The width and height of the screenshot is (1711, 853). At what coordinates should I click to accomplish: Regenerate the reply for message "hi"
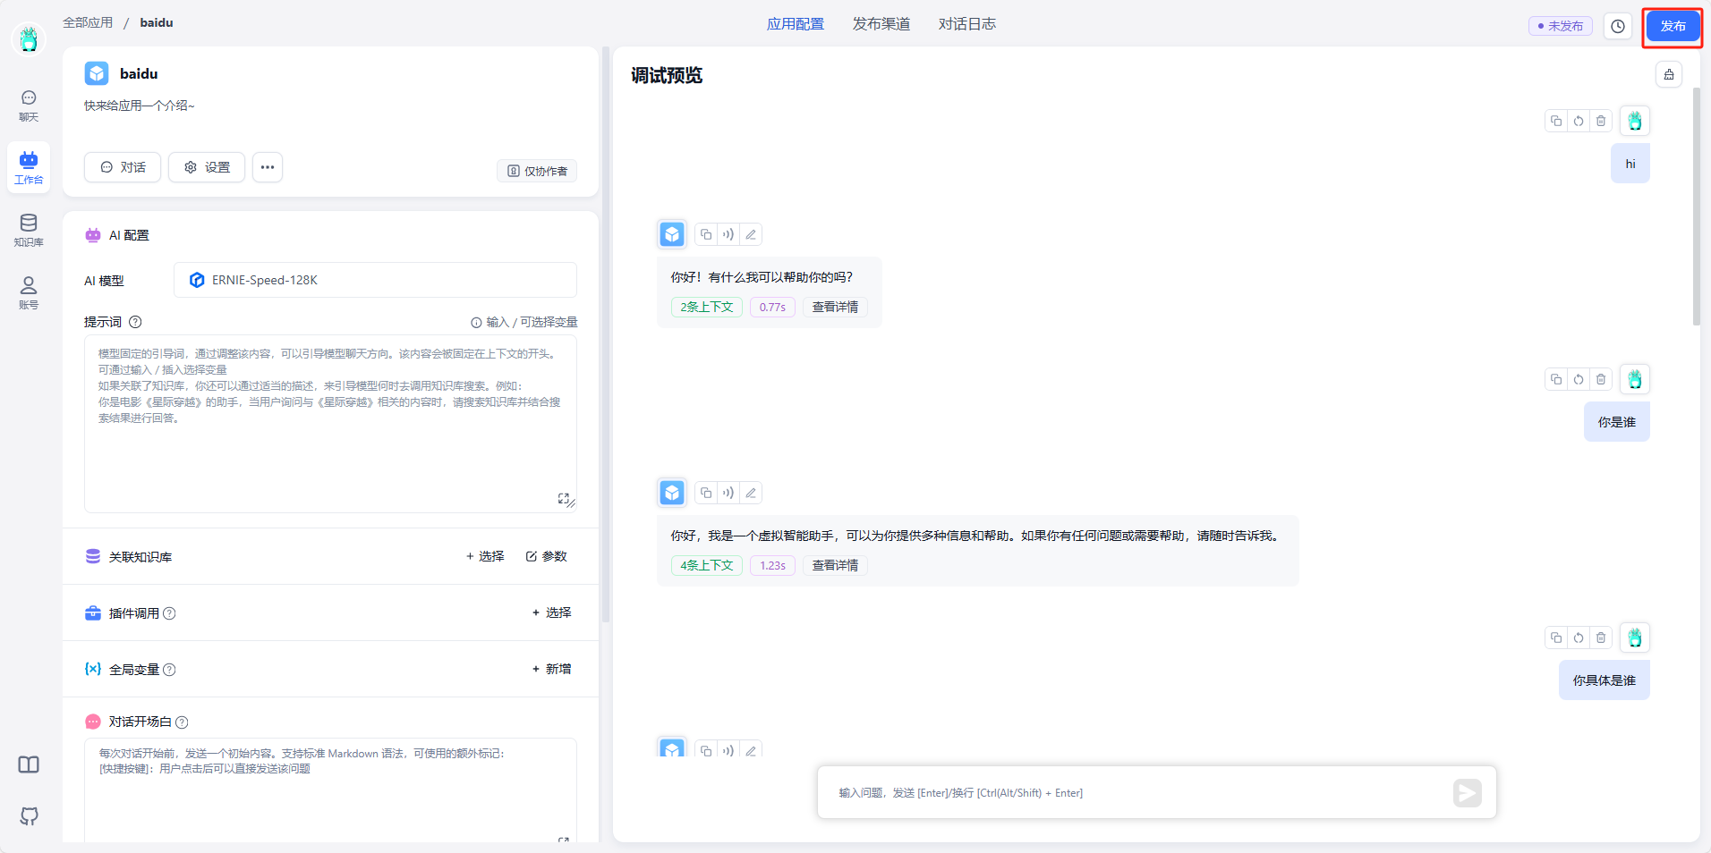(x=1579, y=121)
